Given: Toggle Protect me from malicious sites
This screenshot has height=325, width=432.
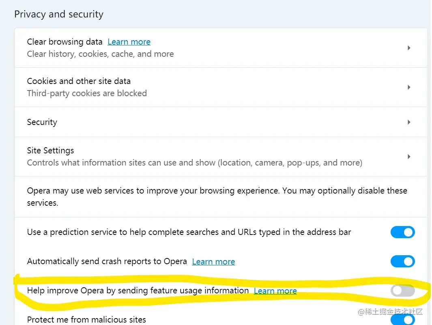Looking at the screenshot, I should pos(402,320).
